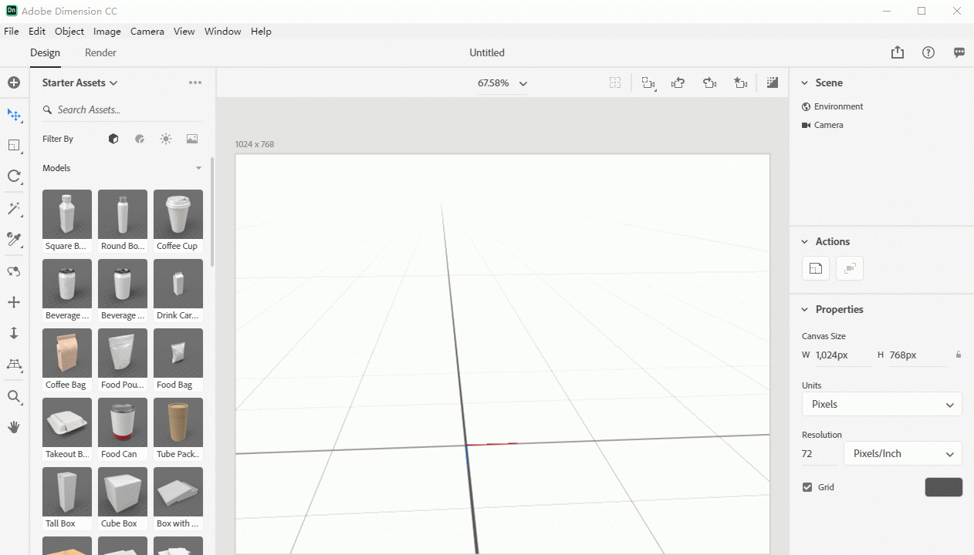974x555 pixels.
Task: Switch to the Render tab
Action: click(100, 52)
